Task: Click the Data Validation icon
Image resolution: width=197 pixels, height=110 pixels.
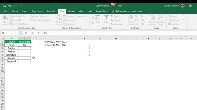Action: (137, 24)
